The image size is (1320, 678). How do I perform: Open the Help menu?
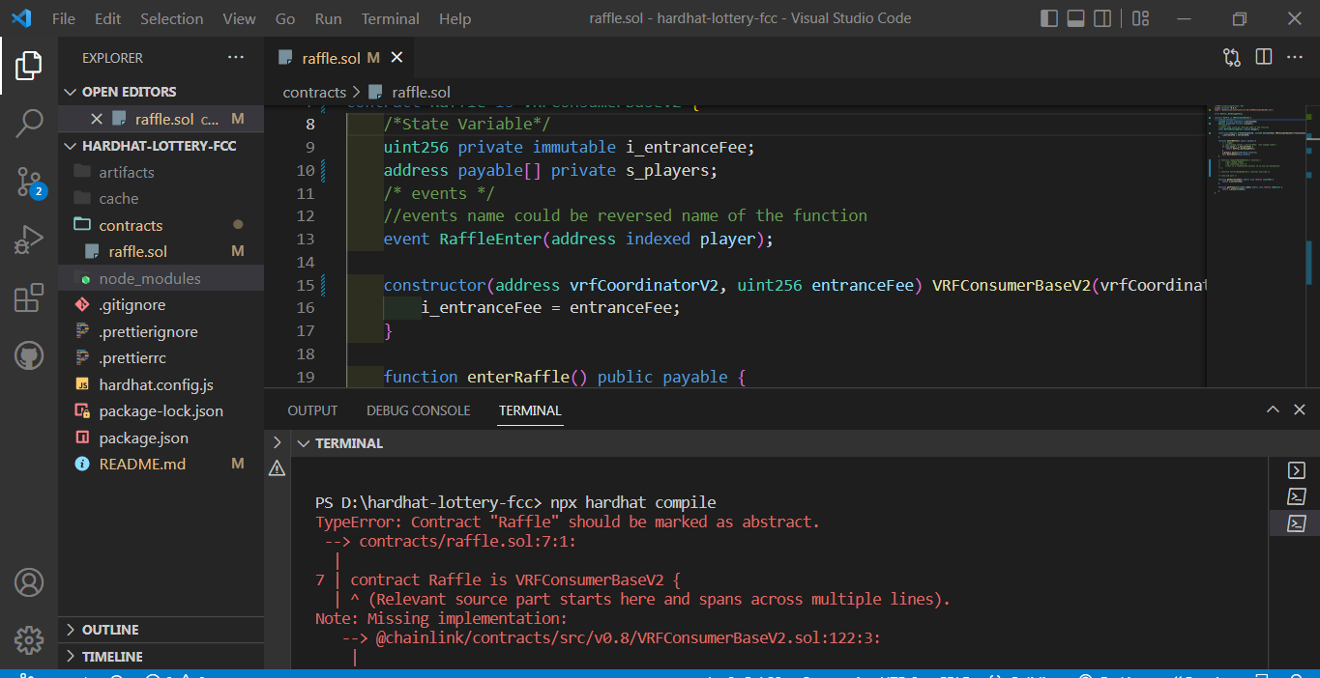[x=455, y=18]
